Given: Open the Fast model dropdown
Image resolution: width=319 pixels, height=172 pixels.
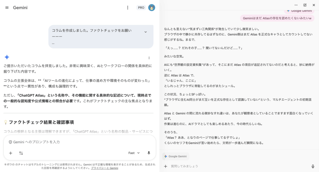Looking at the screenshot, I should coord(134,153).
